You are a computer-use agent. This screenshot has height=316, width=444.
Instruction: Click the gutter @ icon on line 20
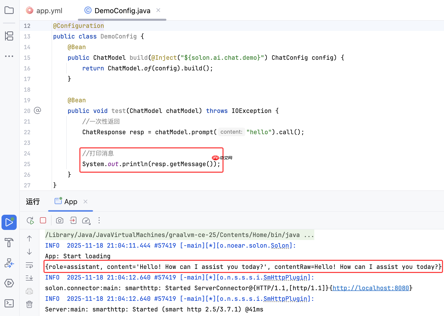pos(37,111)
